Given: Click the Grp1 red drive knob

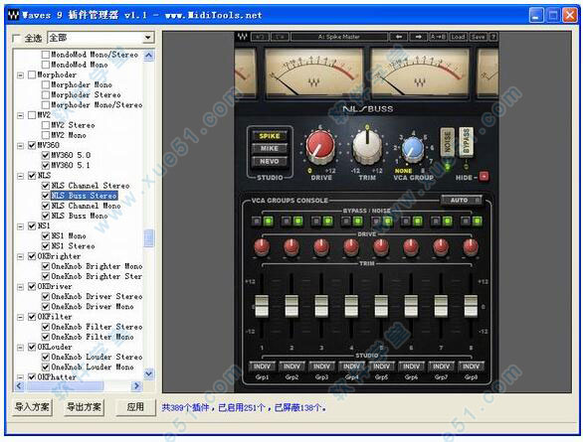Looking at the screenshot, I should click(262, 246).
